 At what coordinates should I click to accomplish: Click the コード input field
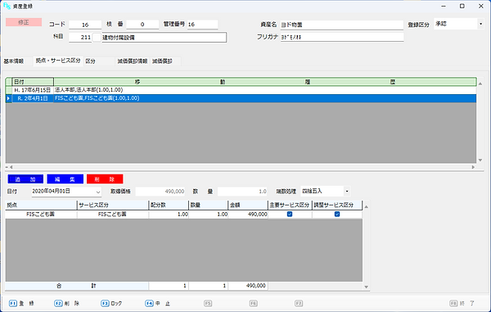click(x=85, y=25)
